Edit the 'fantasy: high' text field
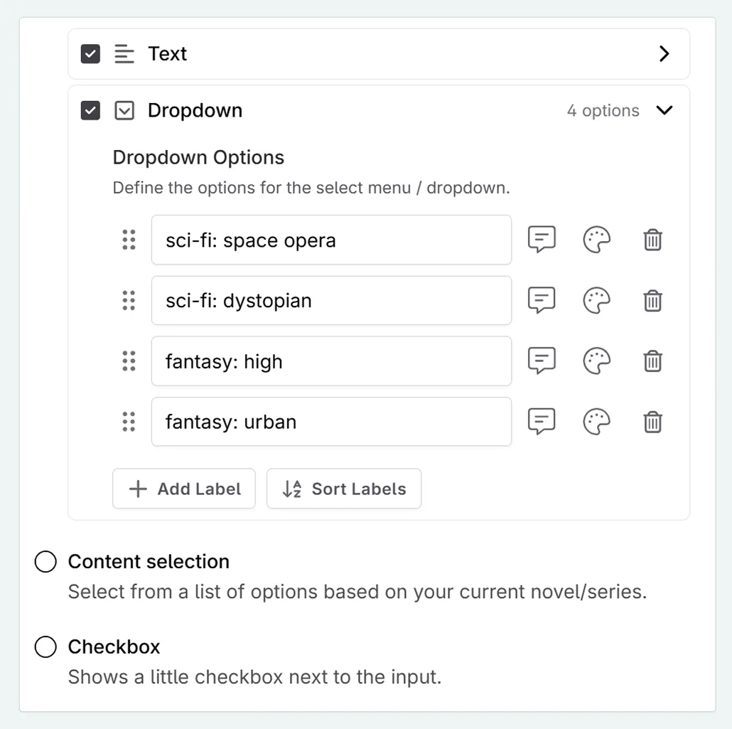Screen dimensions: 732x729 coord(331,361)
